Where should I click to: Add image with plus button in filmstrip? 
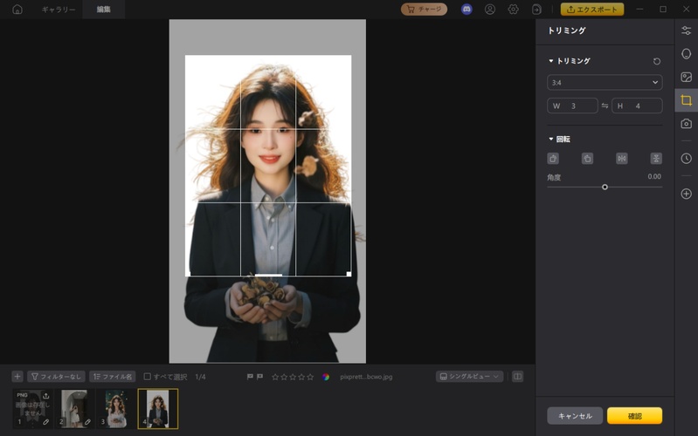17,377
